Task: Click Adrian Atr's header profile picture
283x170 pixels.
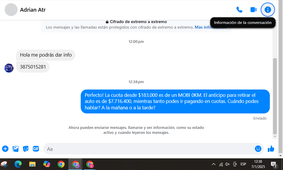Action: [11, 10]
